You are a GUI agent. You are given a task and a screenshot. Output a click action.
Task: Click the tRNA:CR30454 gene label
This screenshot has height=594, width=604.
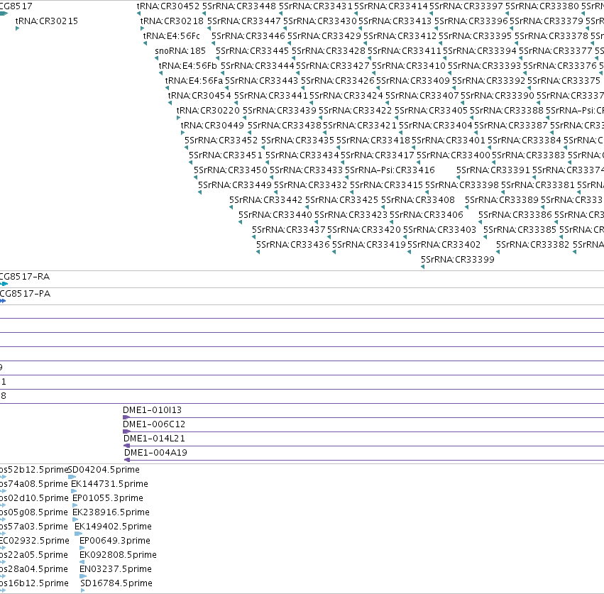[x=199, y=96]
